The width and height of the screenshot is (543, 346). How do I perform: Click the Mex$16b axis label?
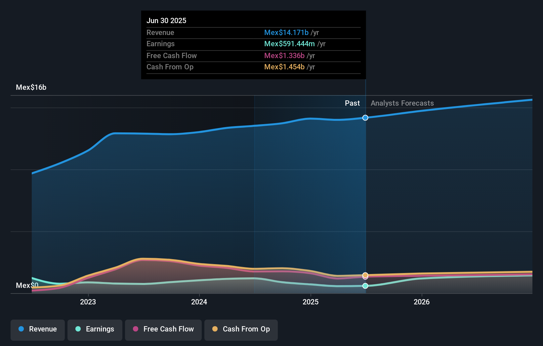click(31, 87)
